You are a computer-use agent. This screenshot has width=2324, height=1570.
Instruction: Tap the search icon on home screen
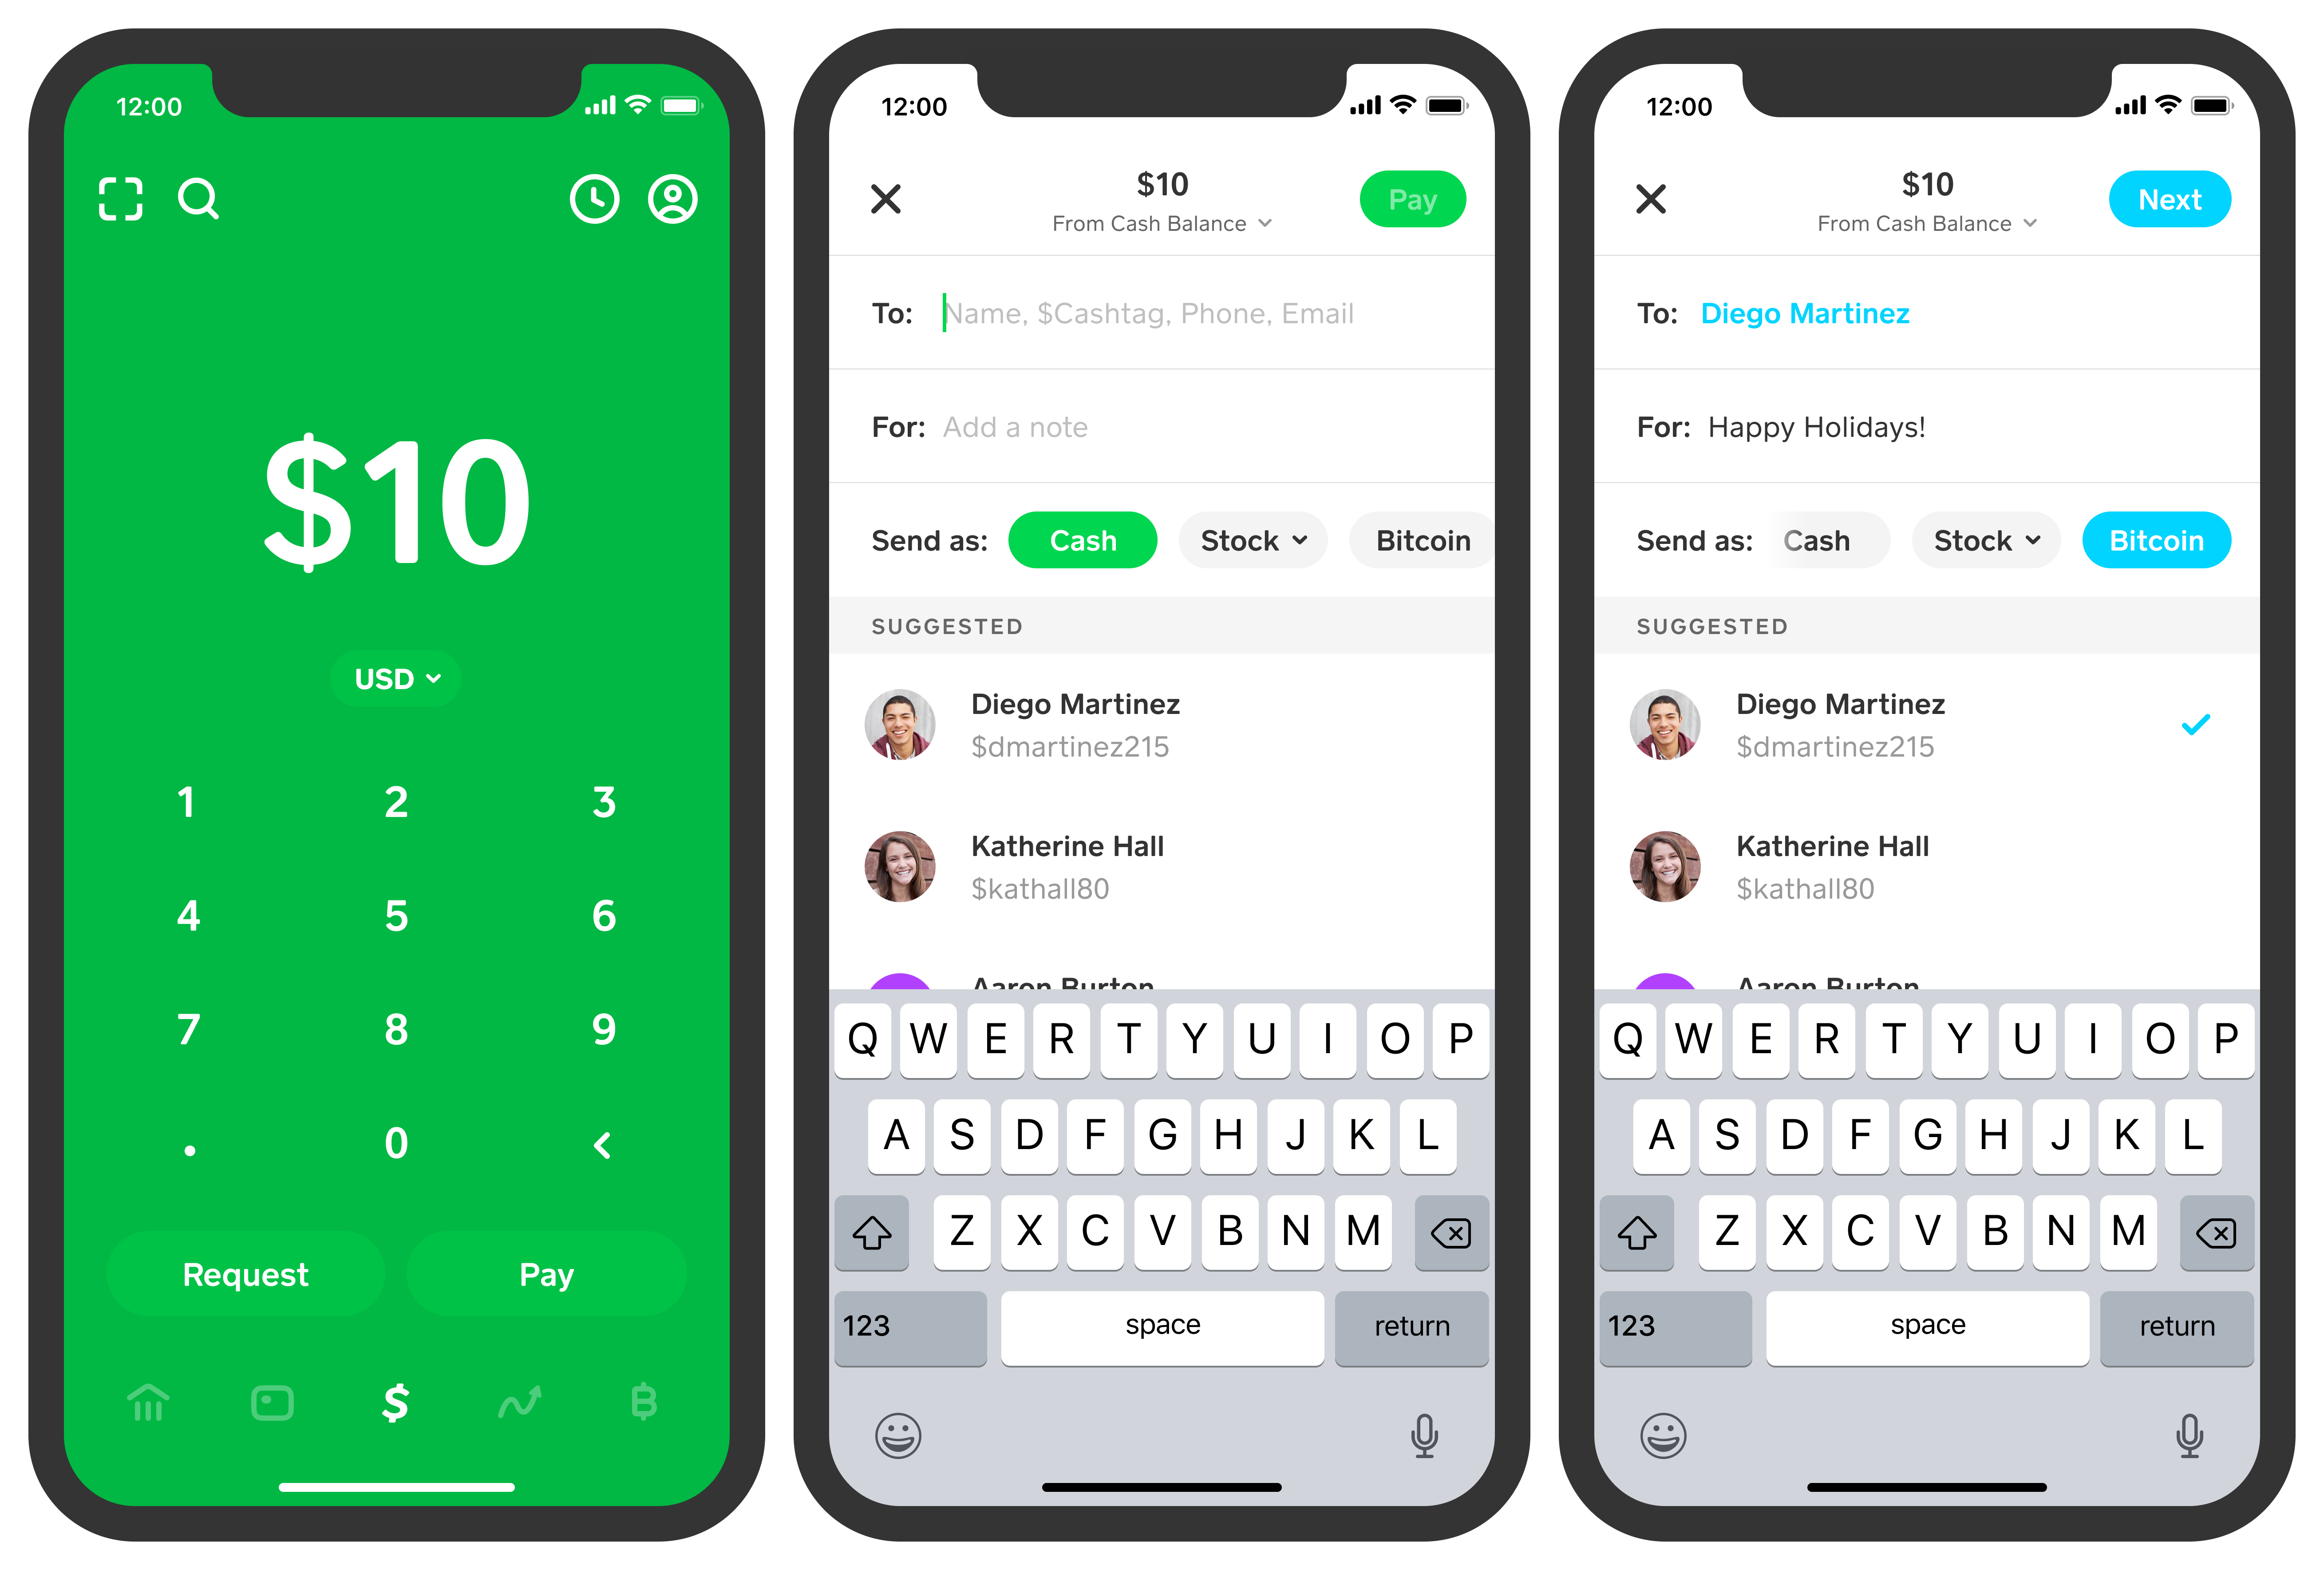tap(198, 198)
